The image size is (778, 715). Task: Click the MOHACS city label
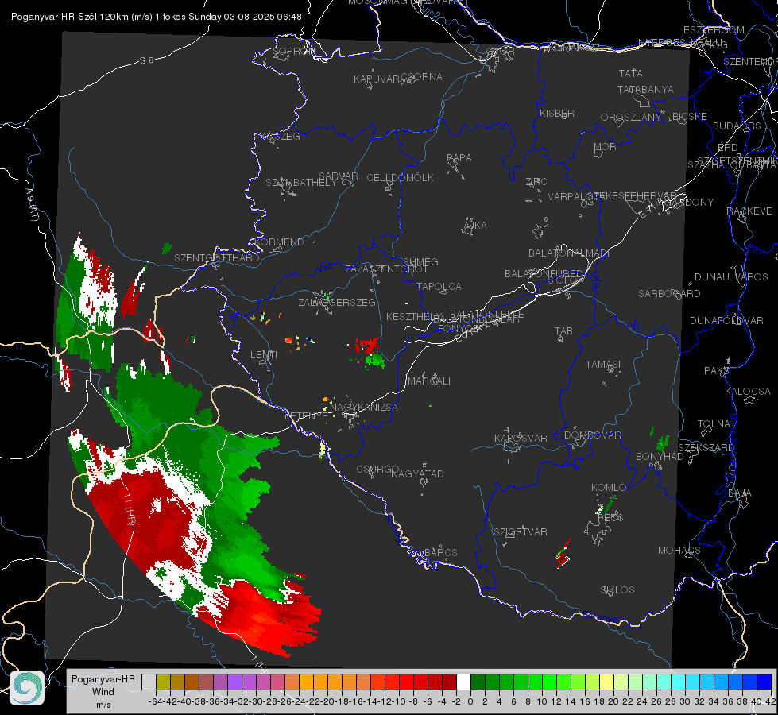[679, 551]
